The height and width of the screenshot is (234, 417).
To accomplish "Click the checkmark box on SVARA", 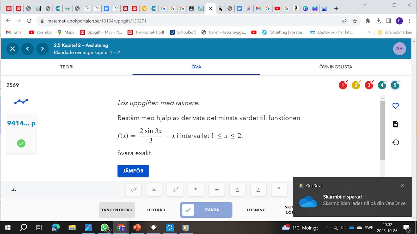I will [x=188, y=210].
